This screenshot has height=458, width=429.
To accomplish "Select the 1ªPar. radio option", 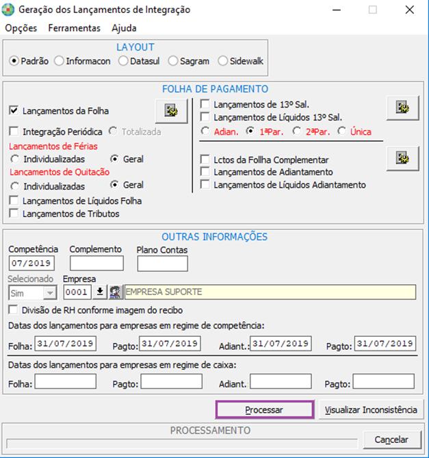I will click(x=250, y=131).
